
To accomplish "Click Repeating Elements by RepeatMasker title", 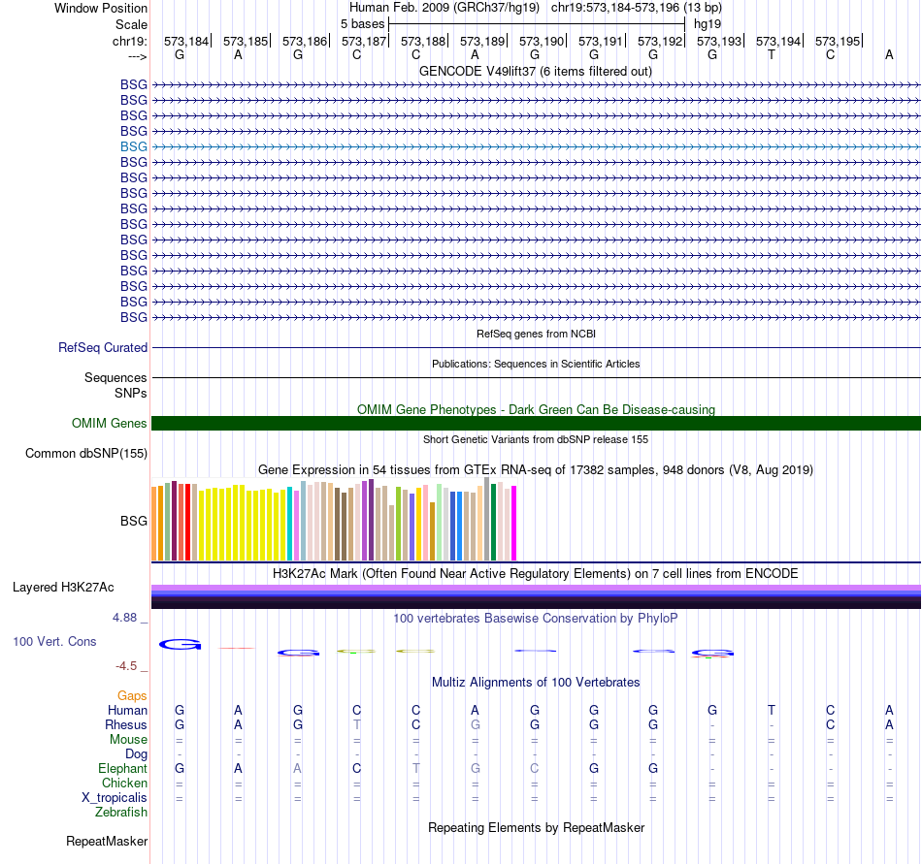I will (x=536, y=827).
